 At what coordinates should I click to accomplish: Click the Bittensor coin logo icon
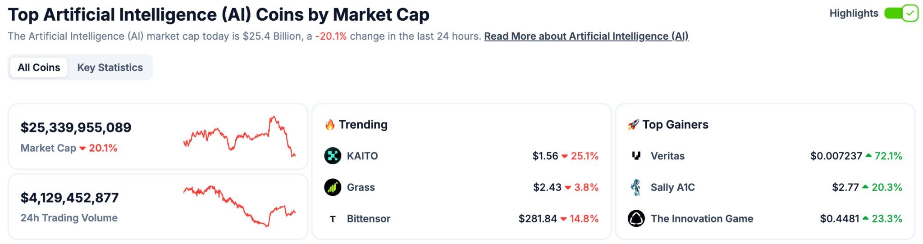coord(333,219)
